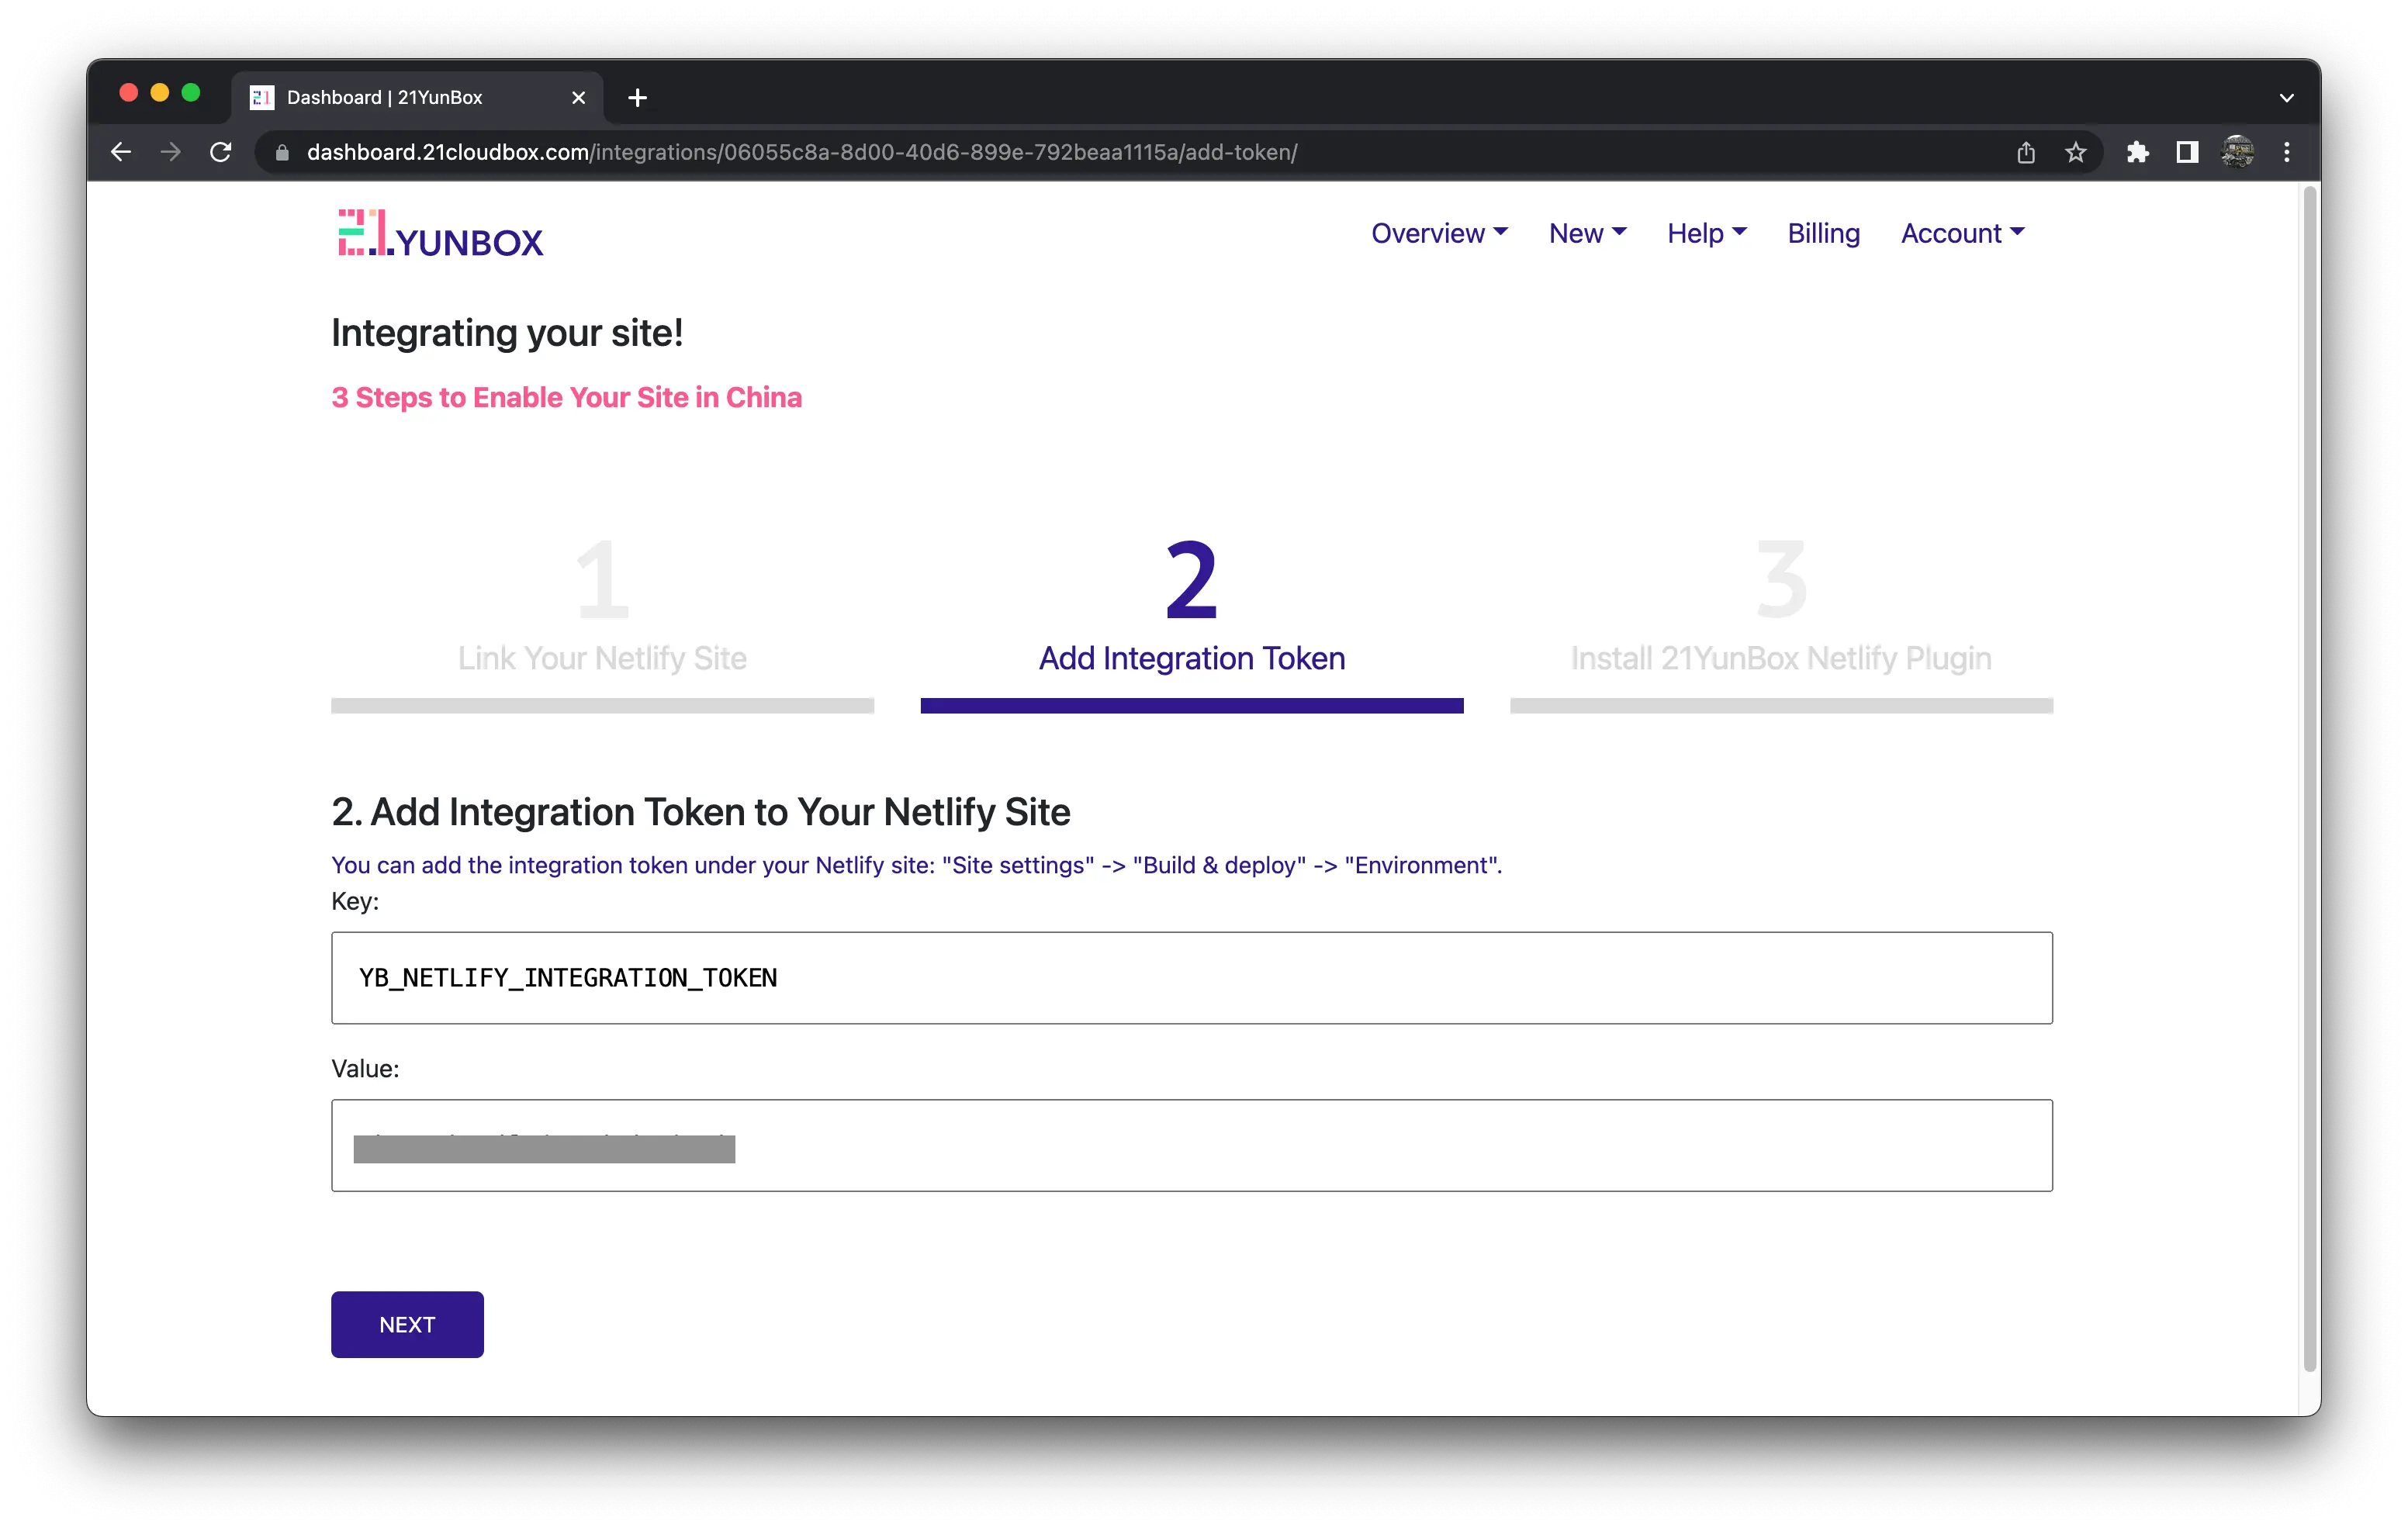Bookmark page with the star icon
This screenshot has width=2408, height=1531.
pos(2075,152)
